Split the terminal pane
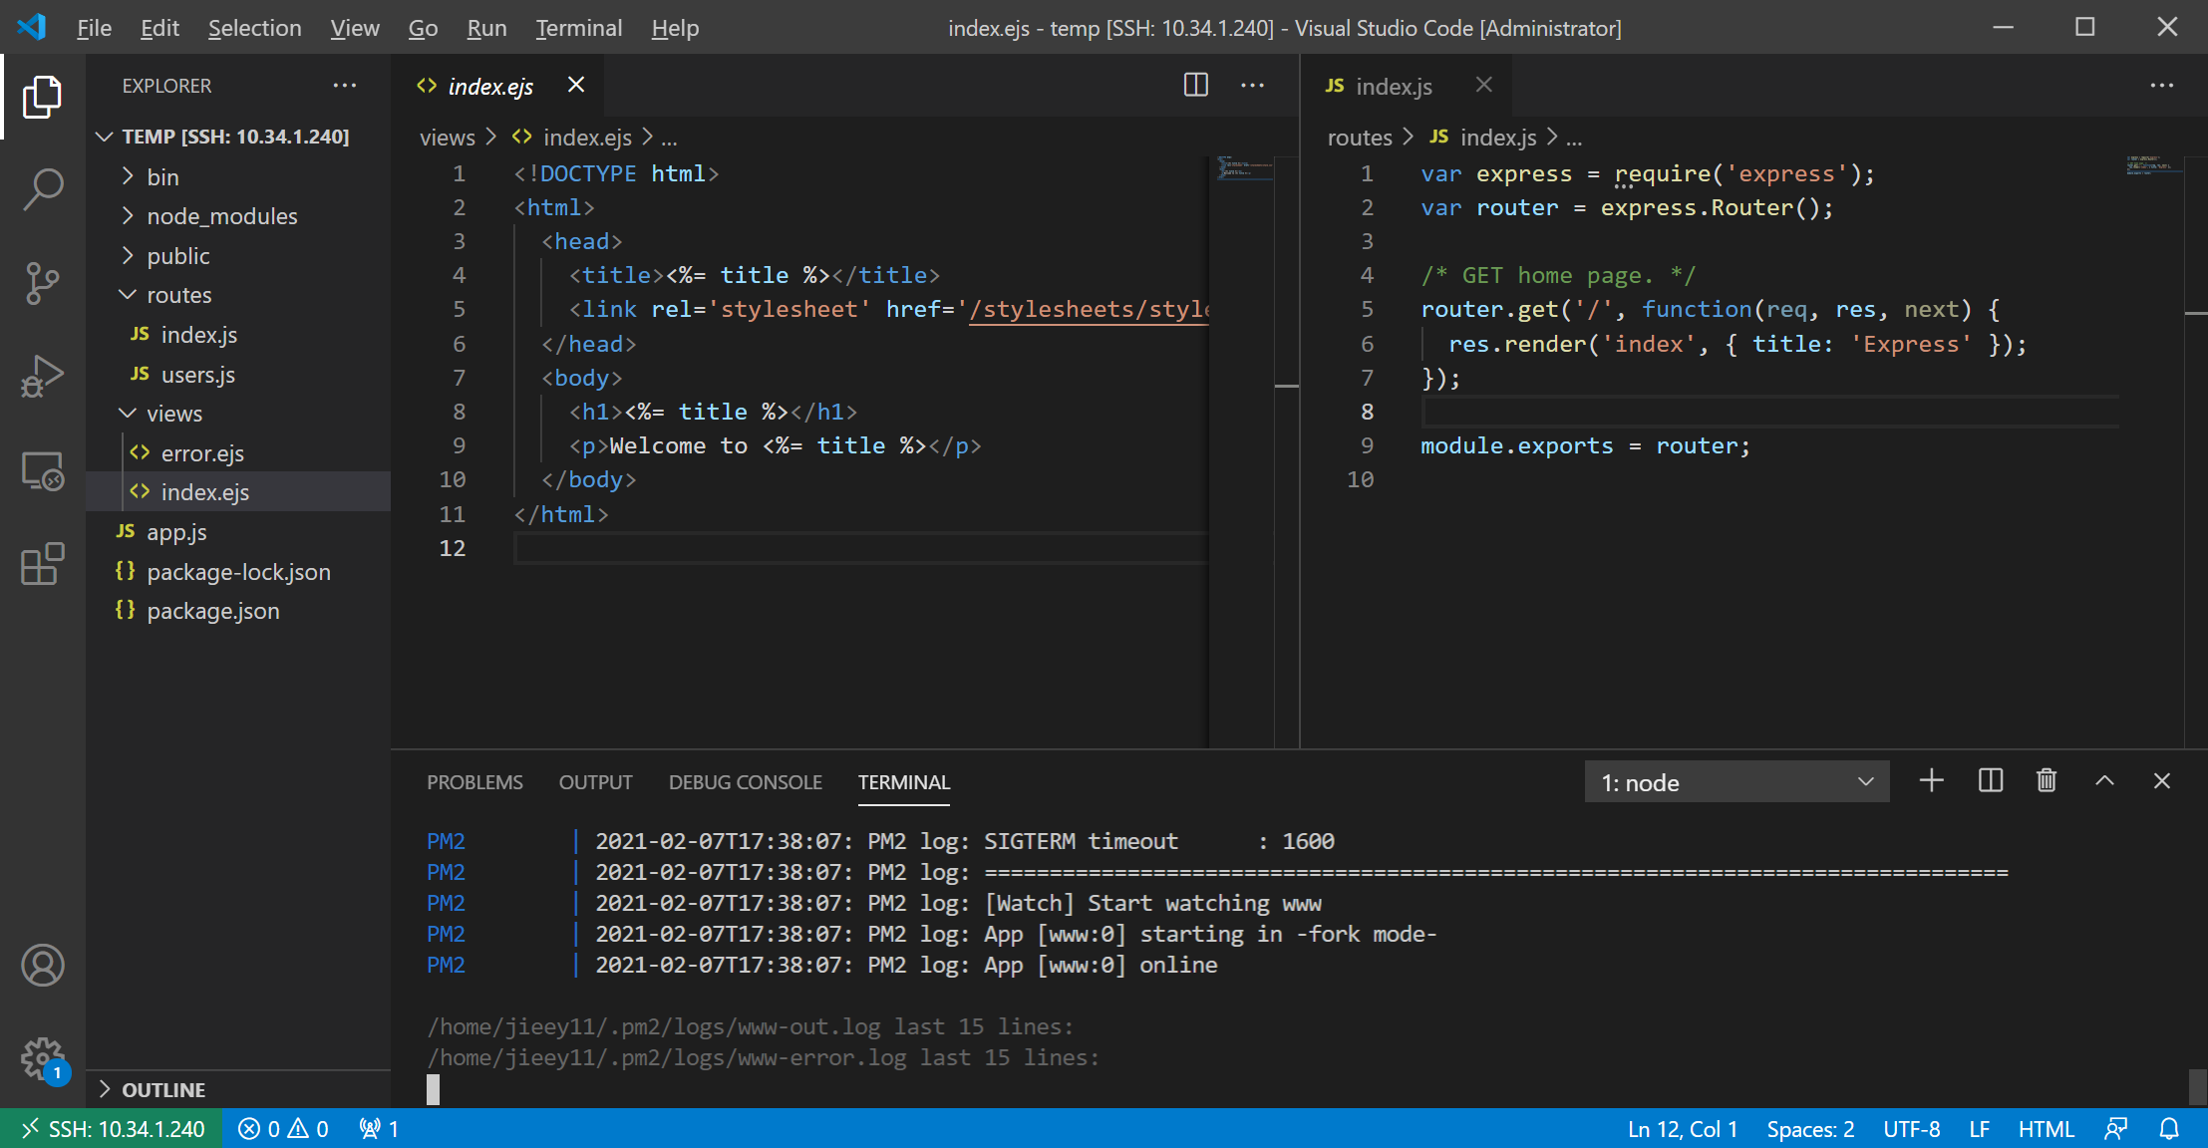 [x=1990, y=781]
